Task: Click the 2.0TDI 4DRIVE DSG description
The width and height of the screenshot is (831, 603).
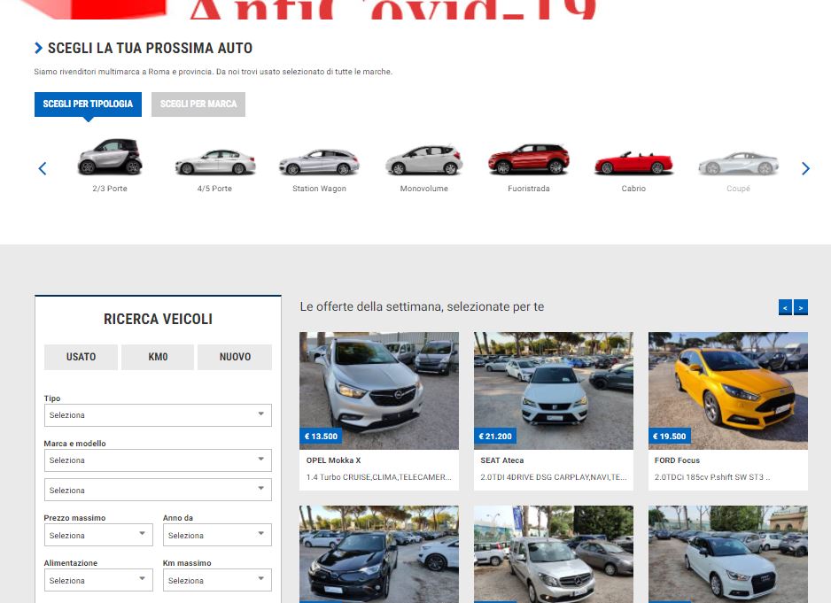Action: pos(554,477)
